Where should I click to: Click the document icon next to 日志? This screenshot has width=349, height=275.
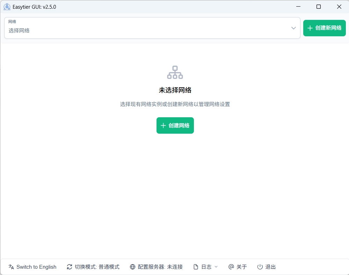point(196,267)
